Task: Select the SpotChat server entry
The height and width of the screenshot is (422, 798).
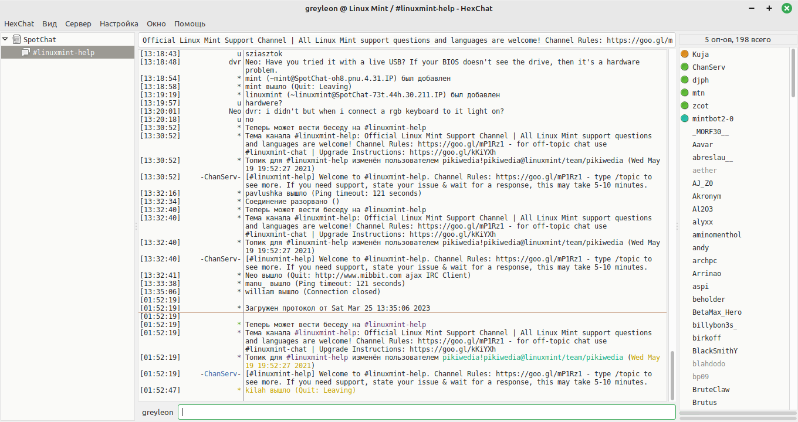Action: (x=40, y=39)
